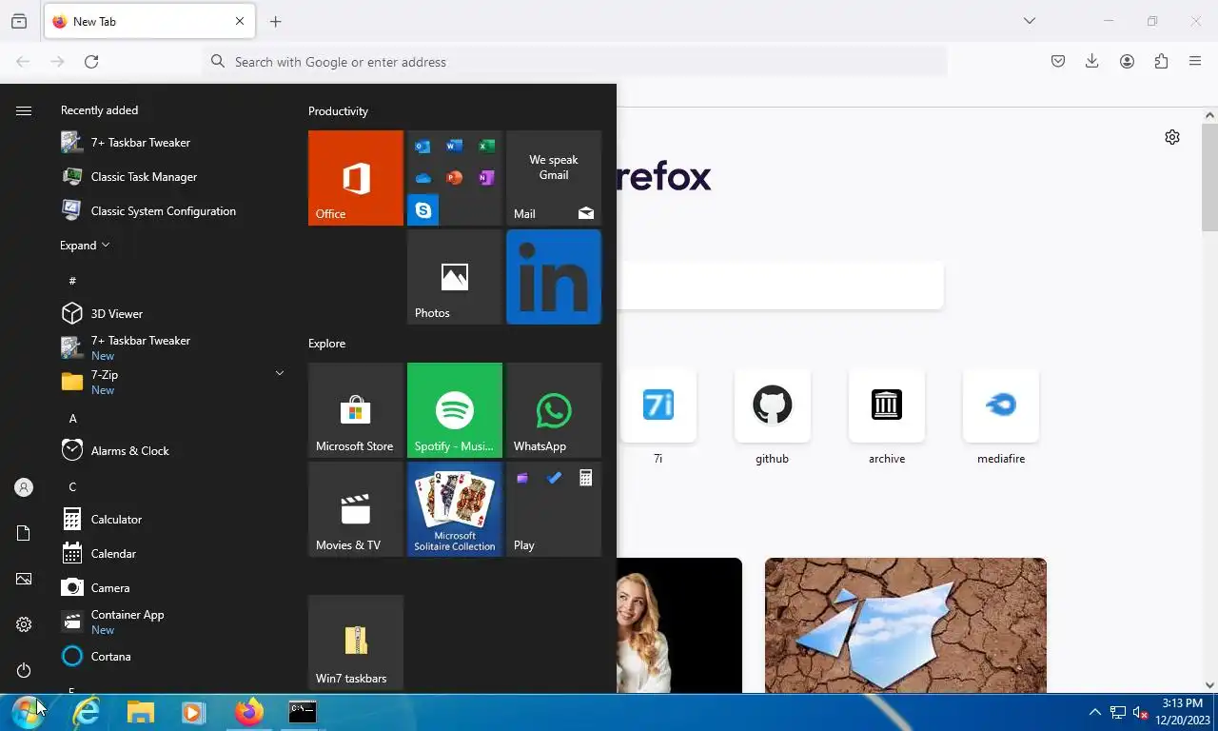Open media player taskbar icon
The width and height of the screenshot is (1218, 731).
coord(194,712)
